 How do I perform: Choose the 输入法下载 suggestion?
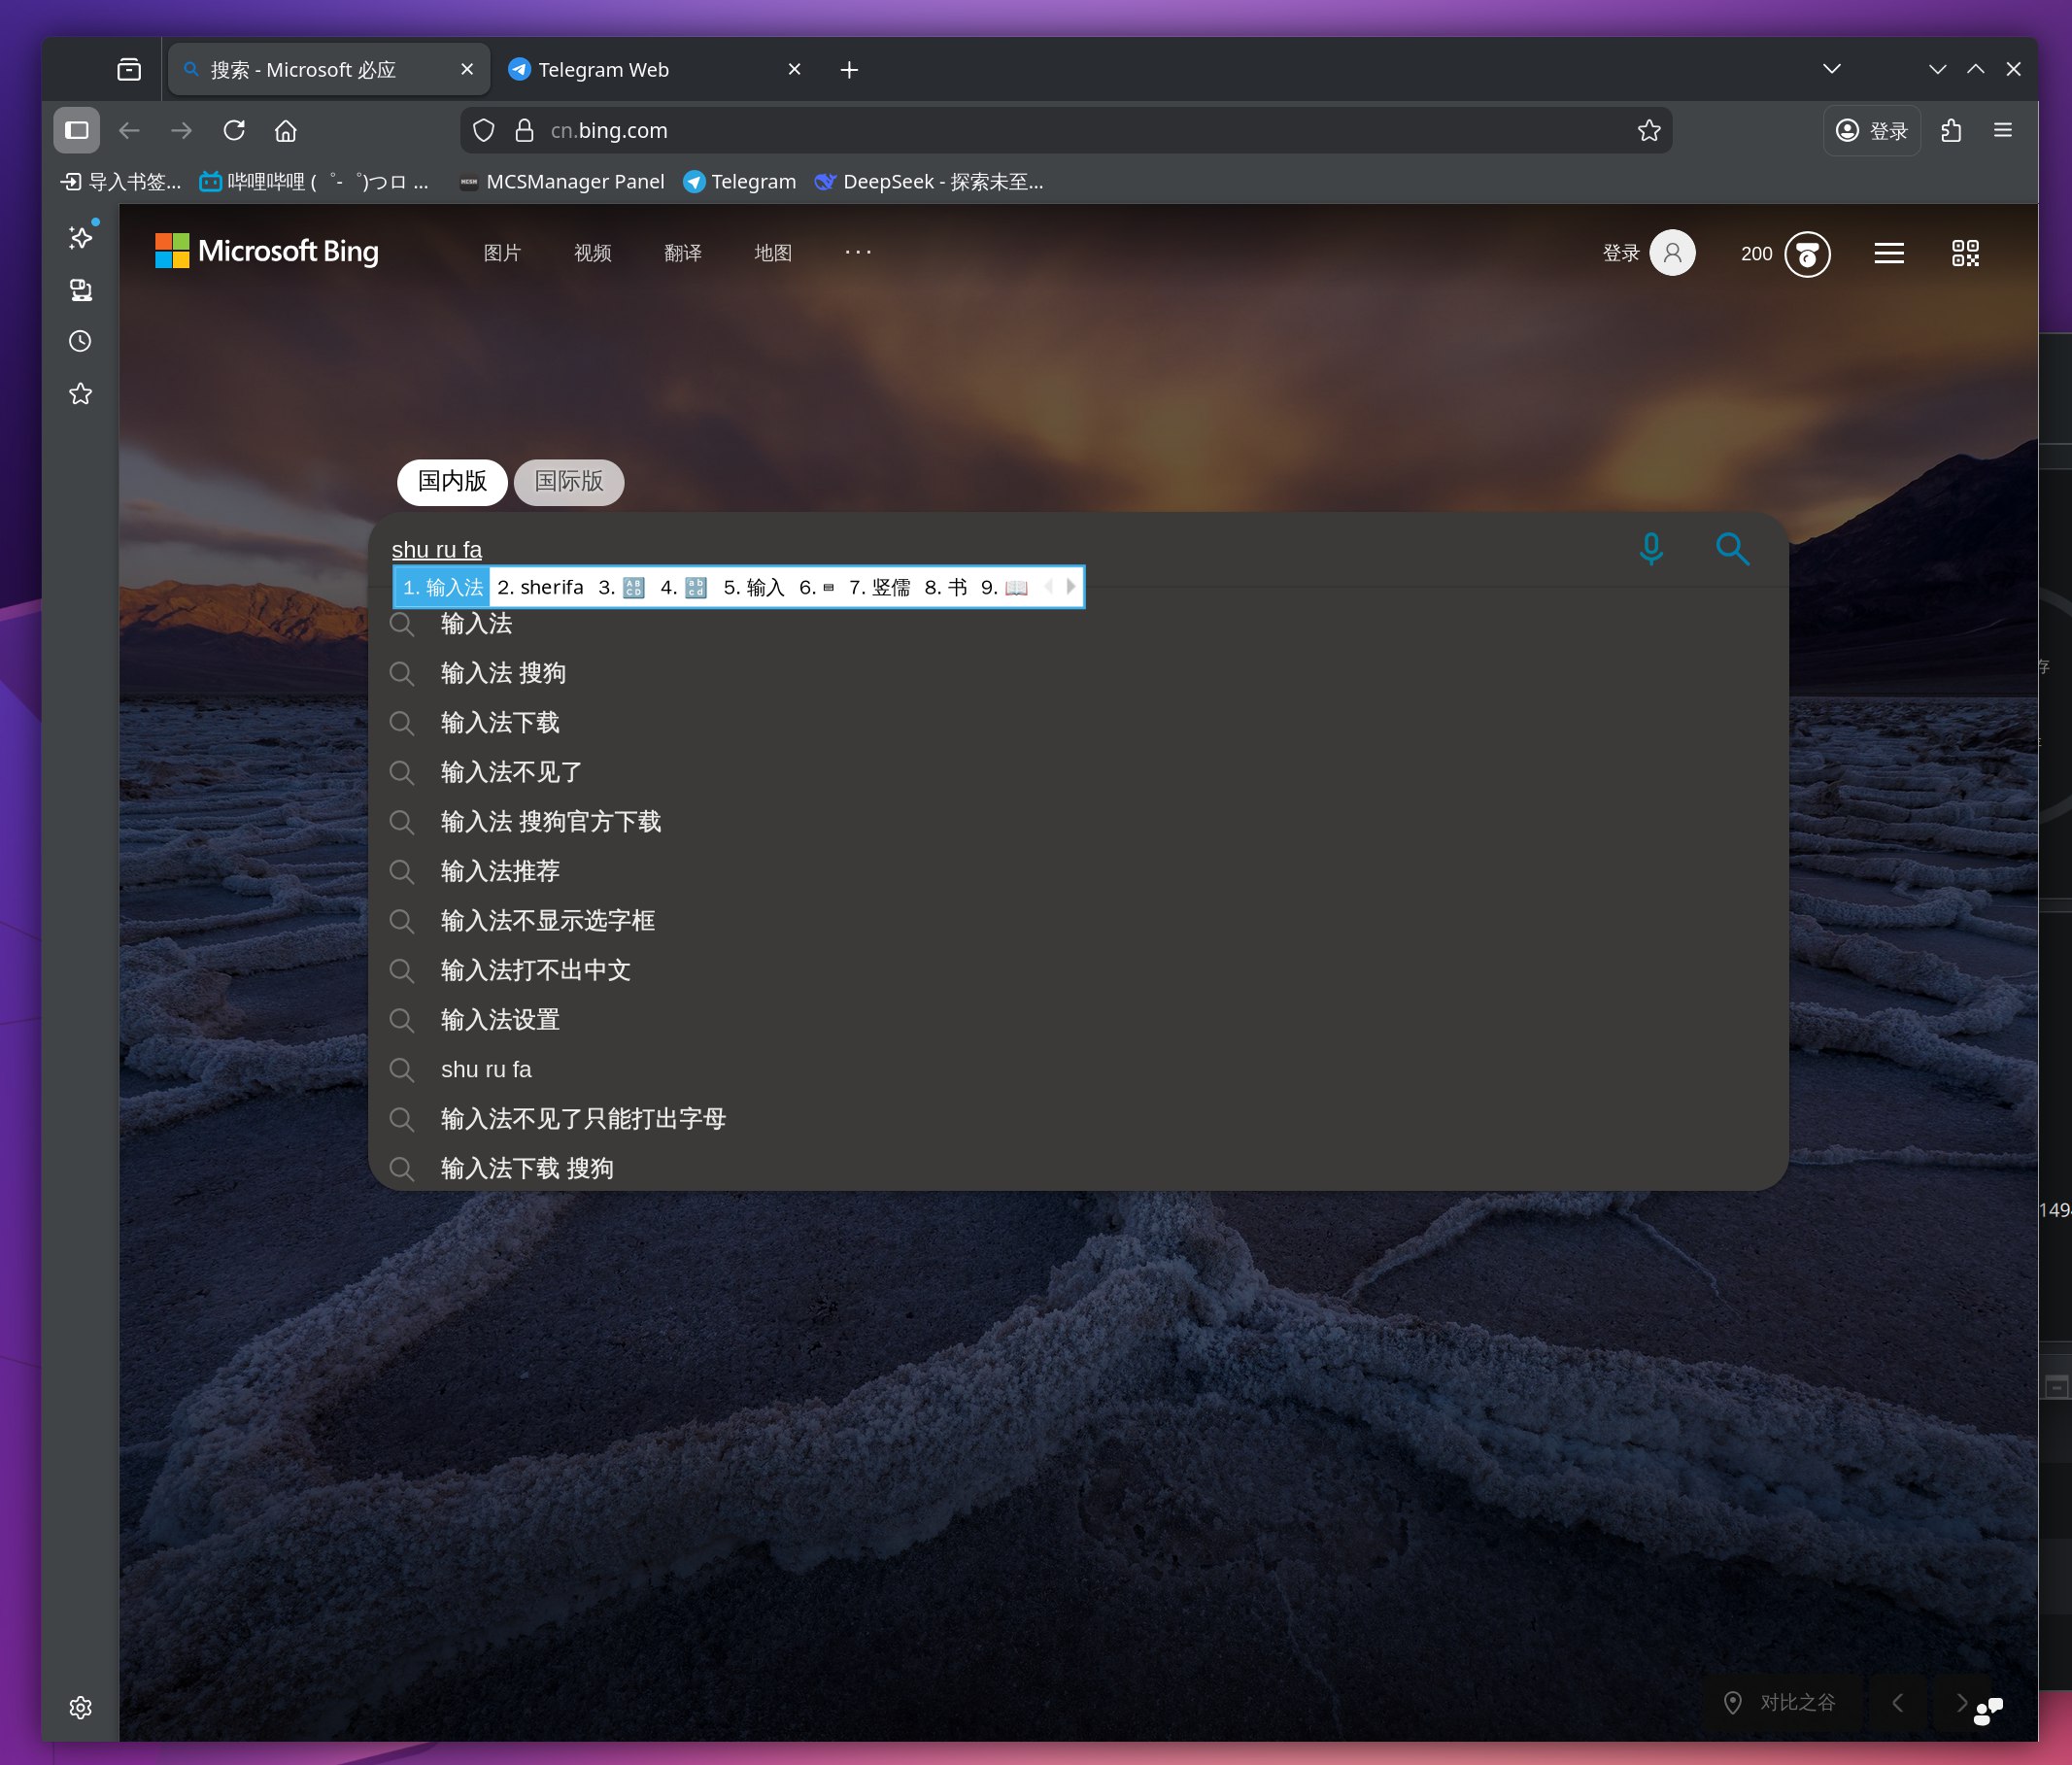(x=500, y=722)
